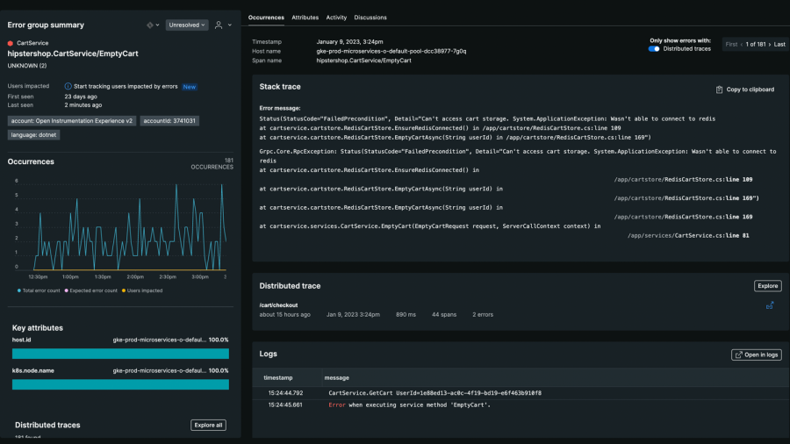Switch to the Attributes tab

[x=305, y=18]
